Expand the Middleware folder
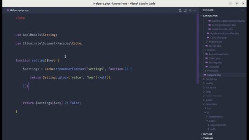249x140 pixels. (x=215, y=42)
